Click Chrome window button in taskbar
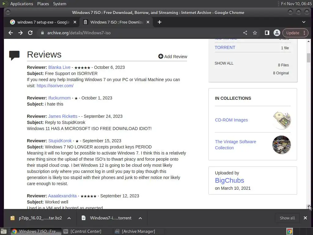This screenshot has width=313, height=235. click(x=36, y=231)
